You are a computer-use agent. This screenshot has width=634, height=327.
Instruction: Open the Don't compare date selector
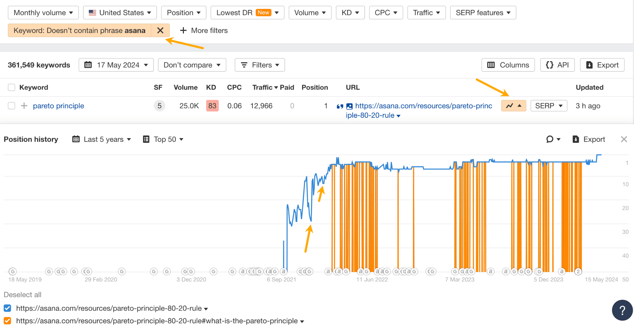[x=192, y=65]
